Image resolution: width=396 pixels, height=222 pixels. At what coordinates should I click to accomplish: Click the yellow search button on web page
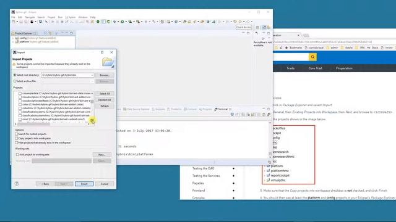point(312,57)
